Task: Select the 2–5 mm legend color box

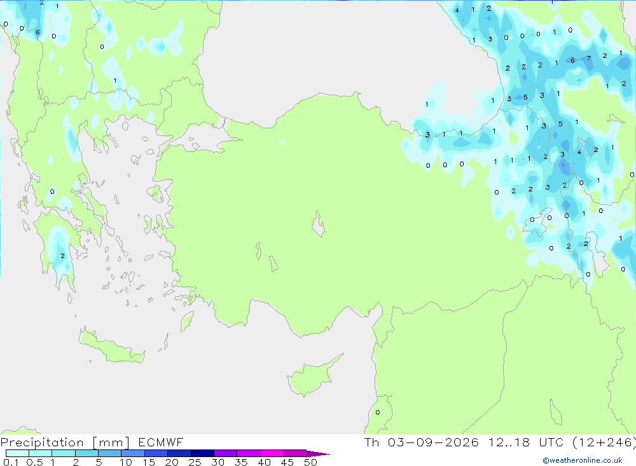Action: pos(86,453)
